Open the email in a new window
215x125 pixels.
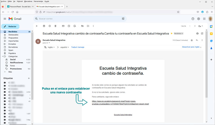pyautogui.click(x=202, y=33)
